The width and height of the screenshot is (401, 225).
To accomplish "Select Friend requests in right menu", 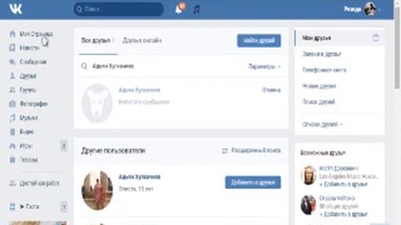I will pyautogui.click(x=321, y=54).
